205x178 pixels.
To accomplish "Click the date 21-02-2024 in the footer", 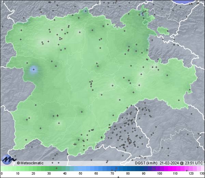I will [169, 163].
